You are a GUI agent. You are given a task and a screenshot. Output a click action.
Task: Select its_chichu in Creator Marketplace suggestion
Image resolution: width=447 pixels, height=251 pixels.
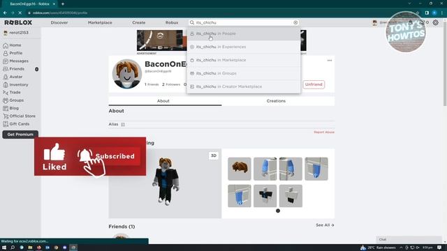pyautogui.click(x=244, y=86)
